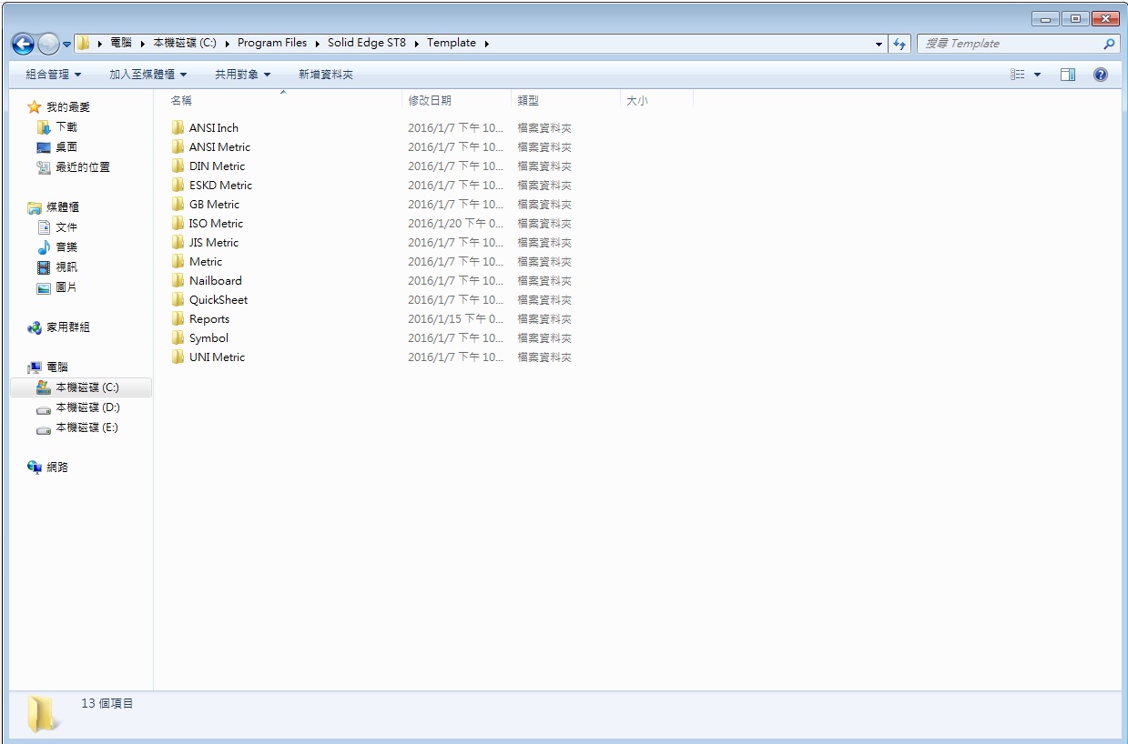Open the Organize (組合管理) dropdown menu
1128x744 pixels.
[x=53, y=75]
